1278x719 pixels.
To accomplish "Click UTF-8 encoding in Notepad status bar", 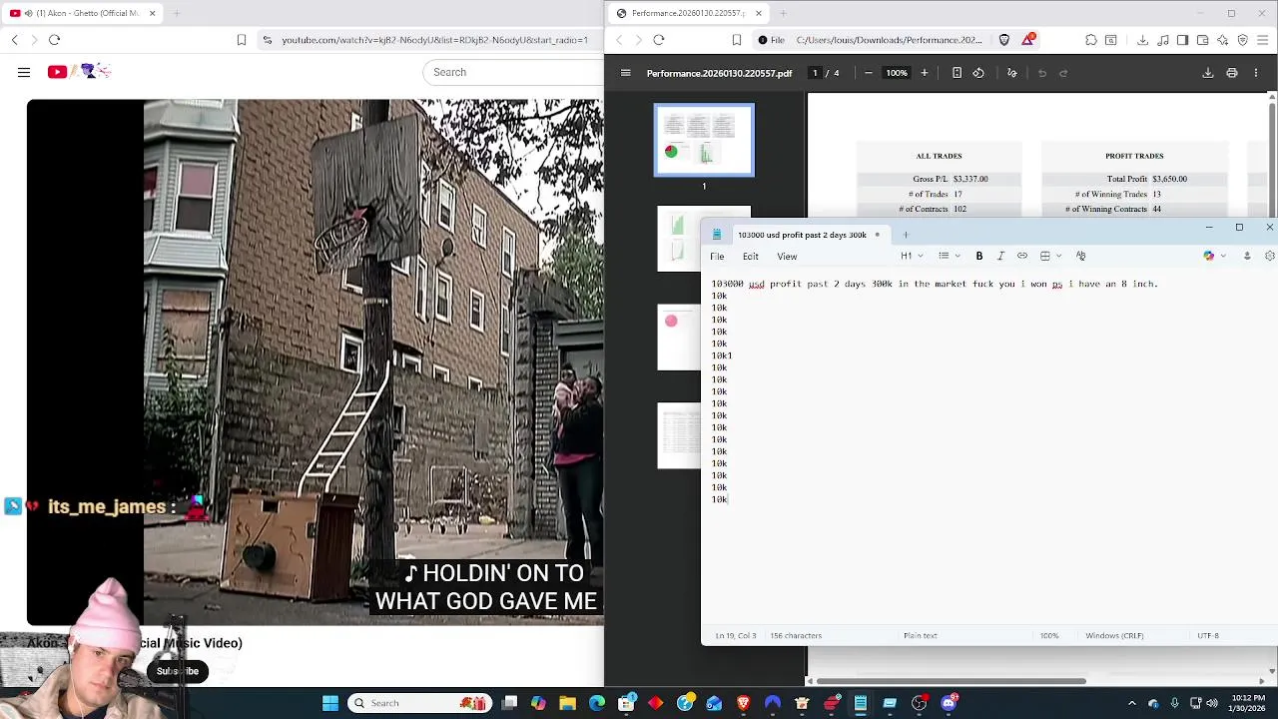I will [x=1208, y=635].
